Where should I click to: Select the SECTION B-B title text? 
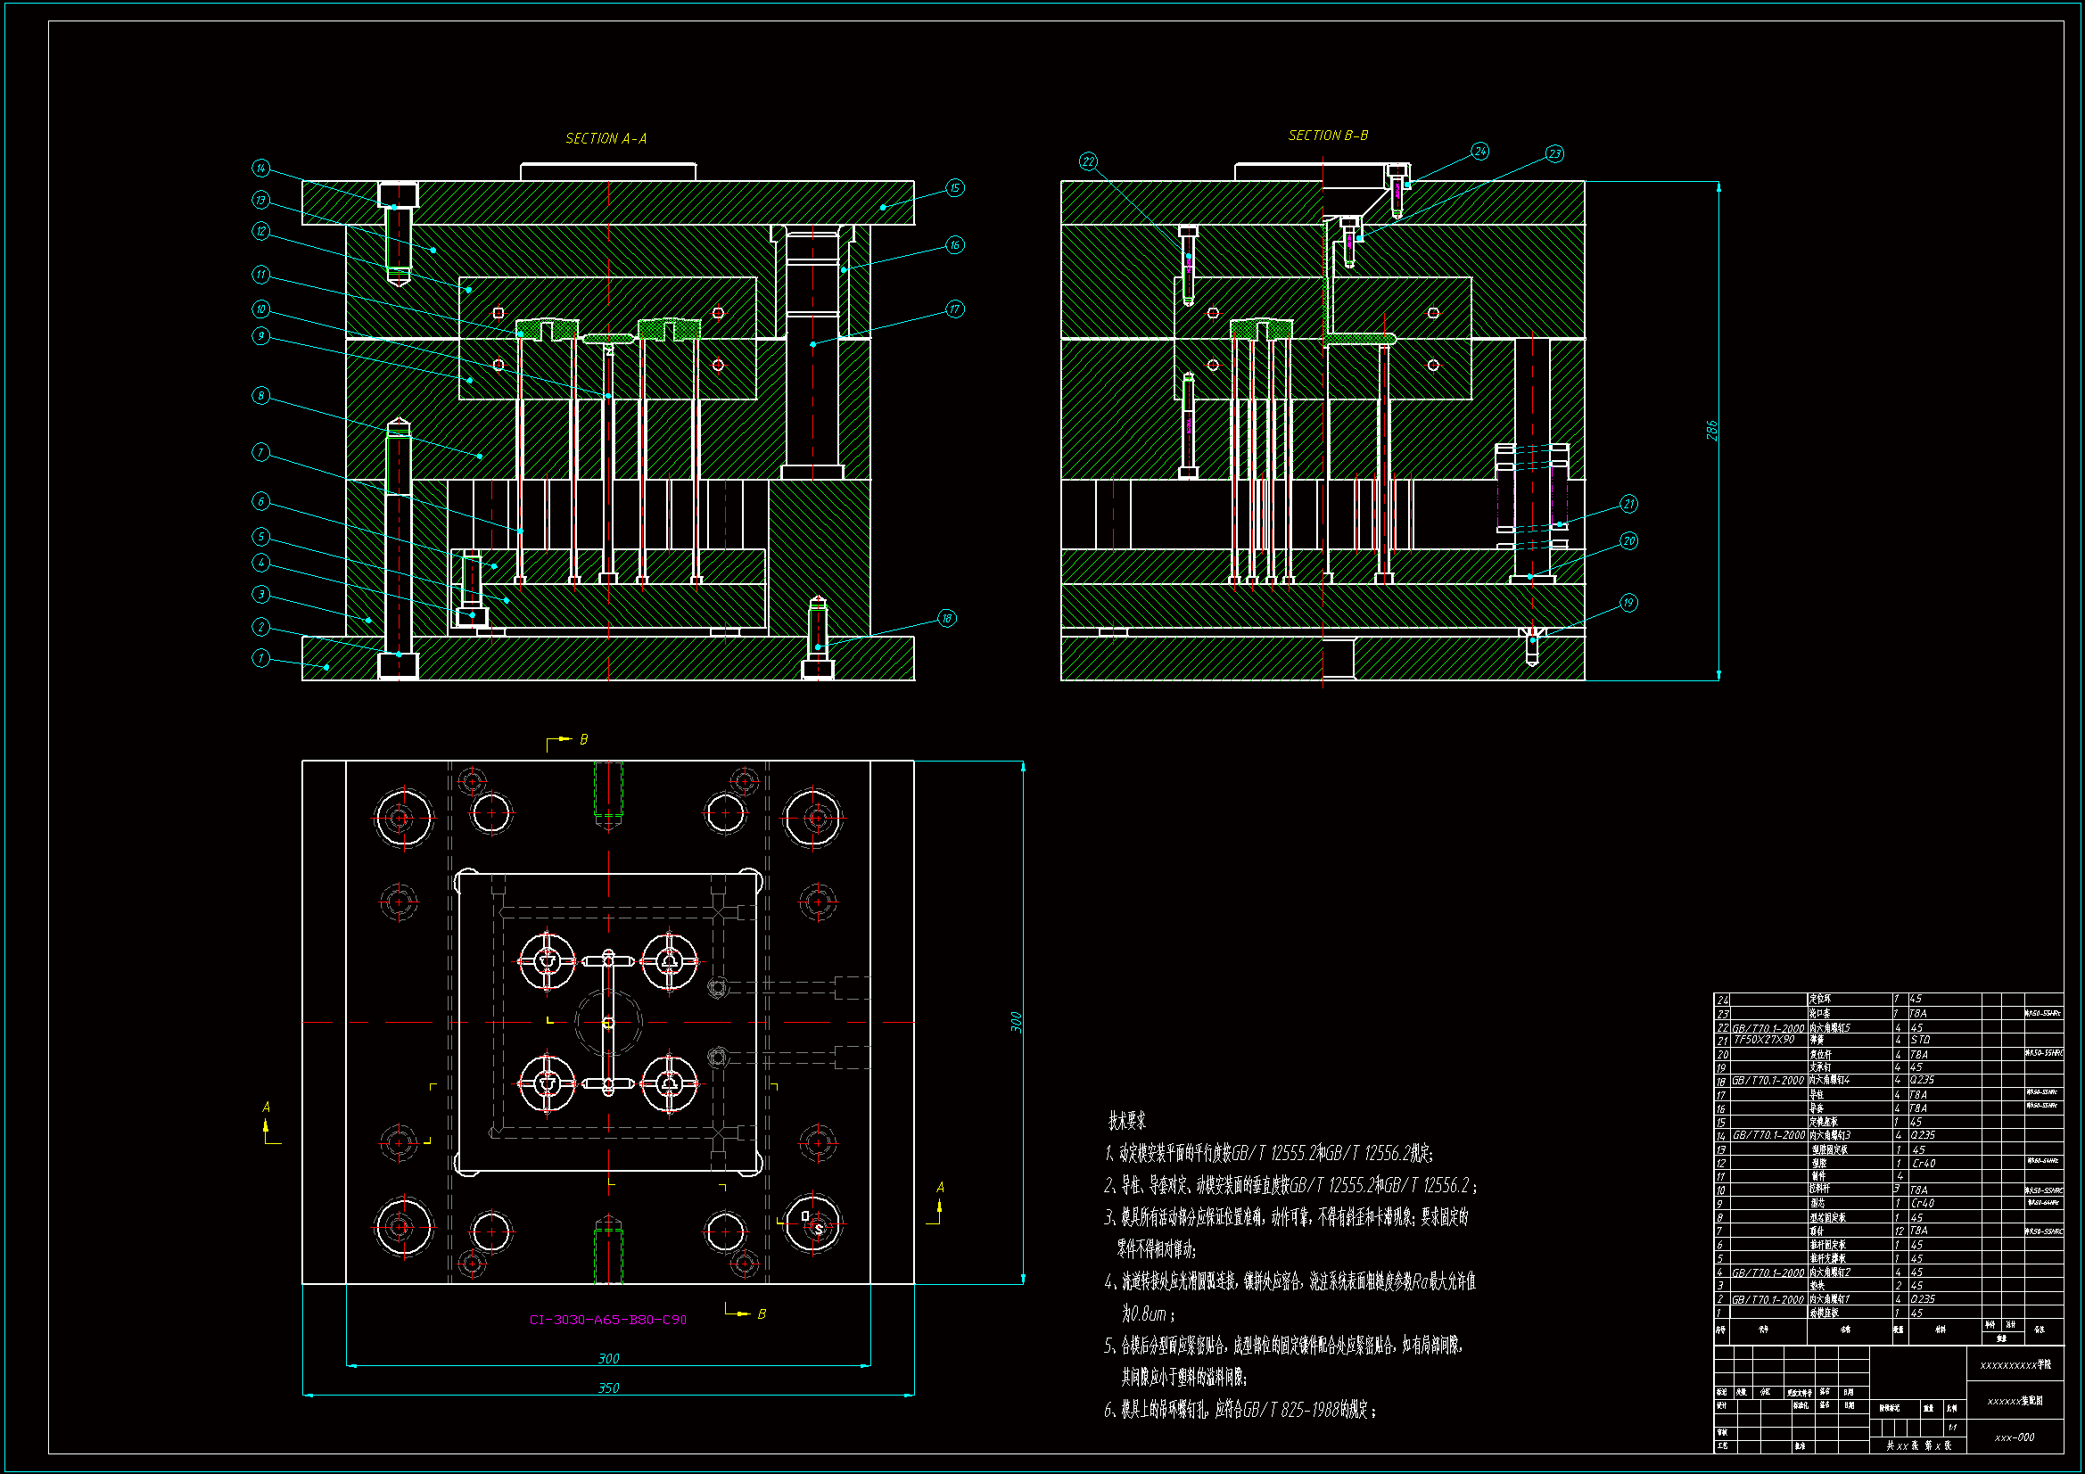(x=1328, y=136)
